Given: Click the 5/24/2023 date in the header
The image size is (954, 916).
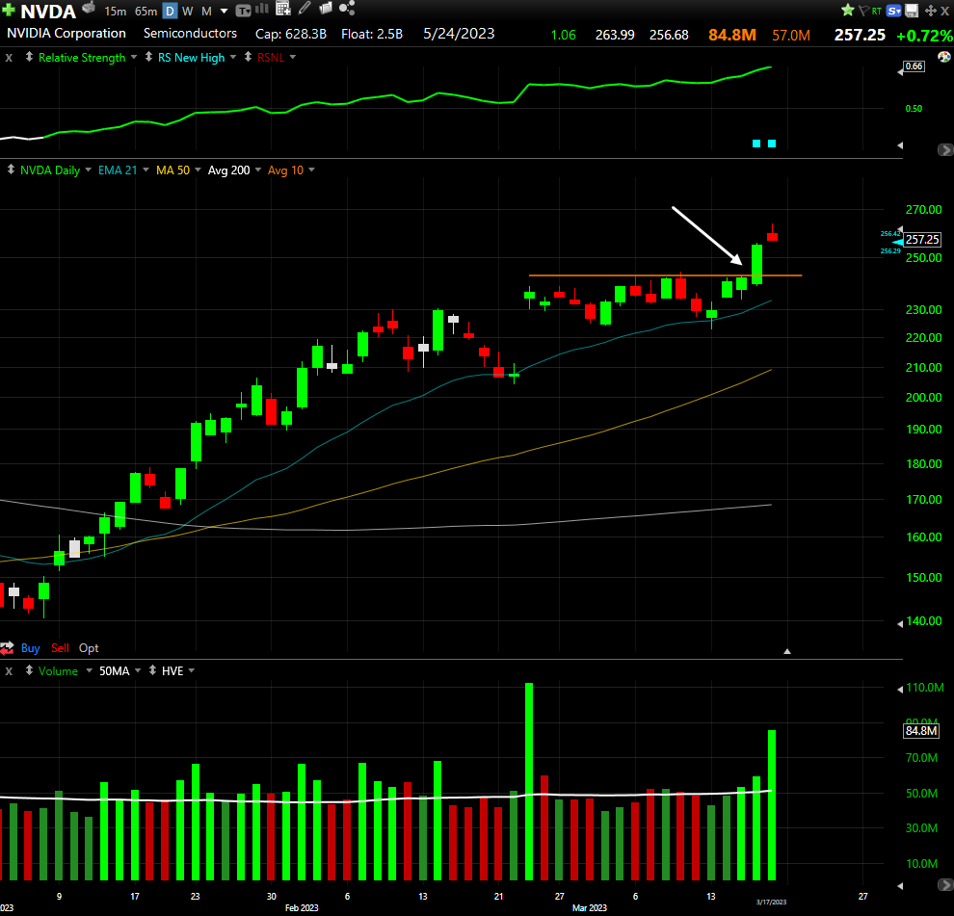Looking at the screenshot, I should pyautogui.click(x=460, y=34).
